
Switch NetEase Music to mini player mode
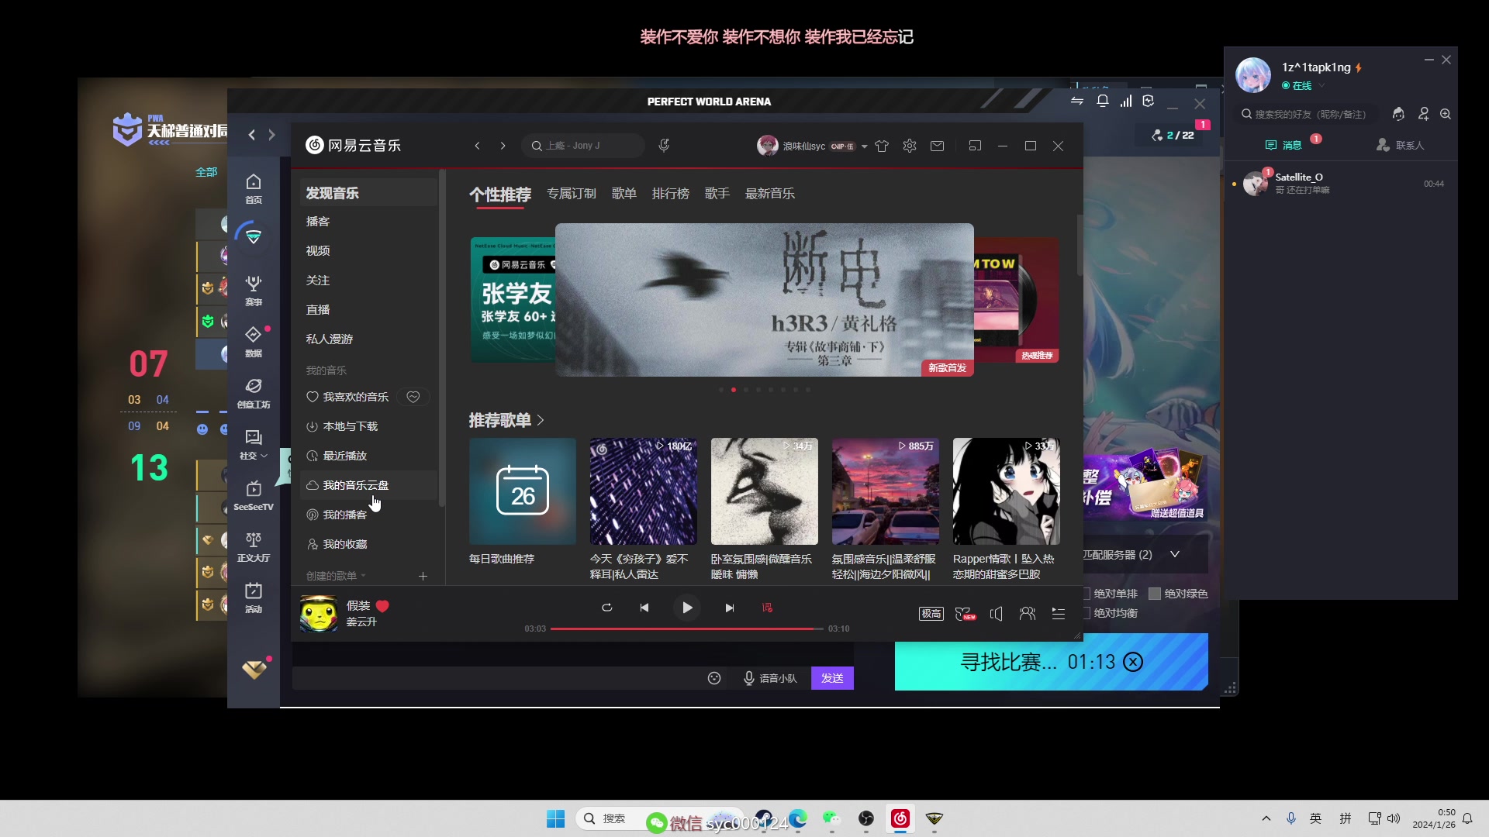click(975, 146)
